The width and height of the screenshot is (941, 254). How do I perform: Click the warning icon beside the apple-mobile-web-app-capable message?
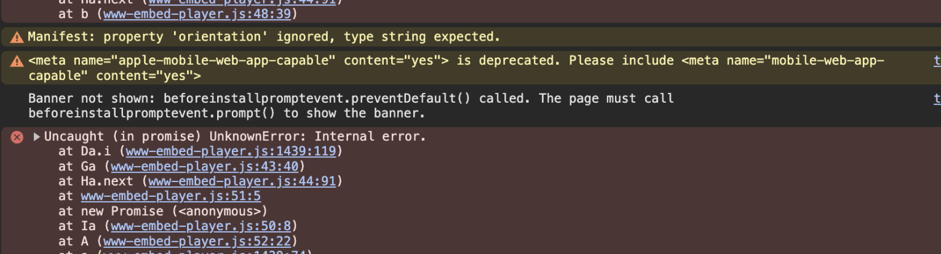click(x=17, y=61)
